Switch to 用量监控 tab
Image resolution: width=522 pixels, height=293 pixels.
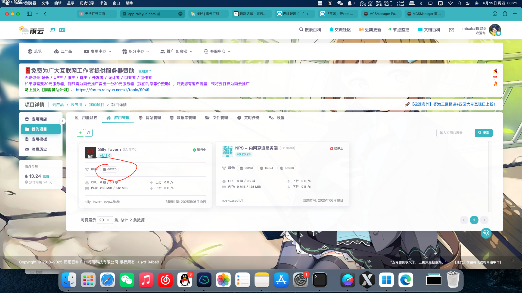coord(86,118)
